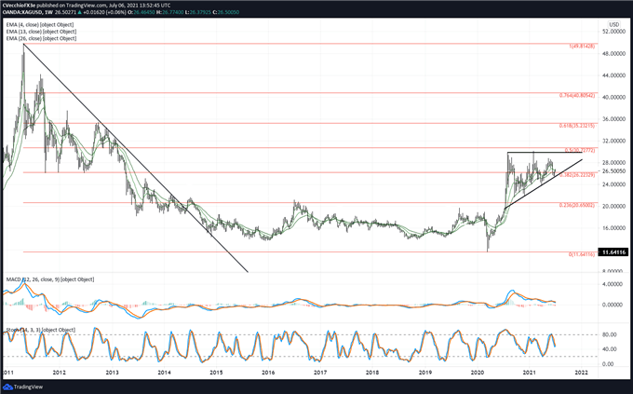633x394 pixels.
Task: Click the 52.00000 price axis tick
Action: pos(613,32)
